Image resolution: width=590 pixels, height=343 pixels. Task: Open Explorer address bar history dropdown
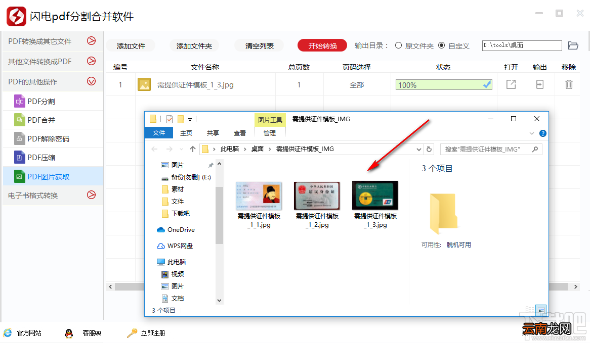point(419,149)
